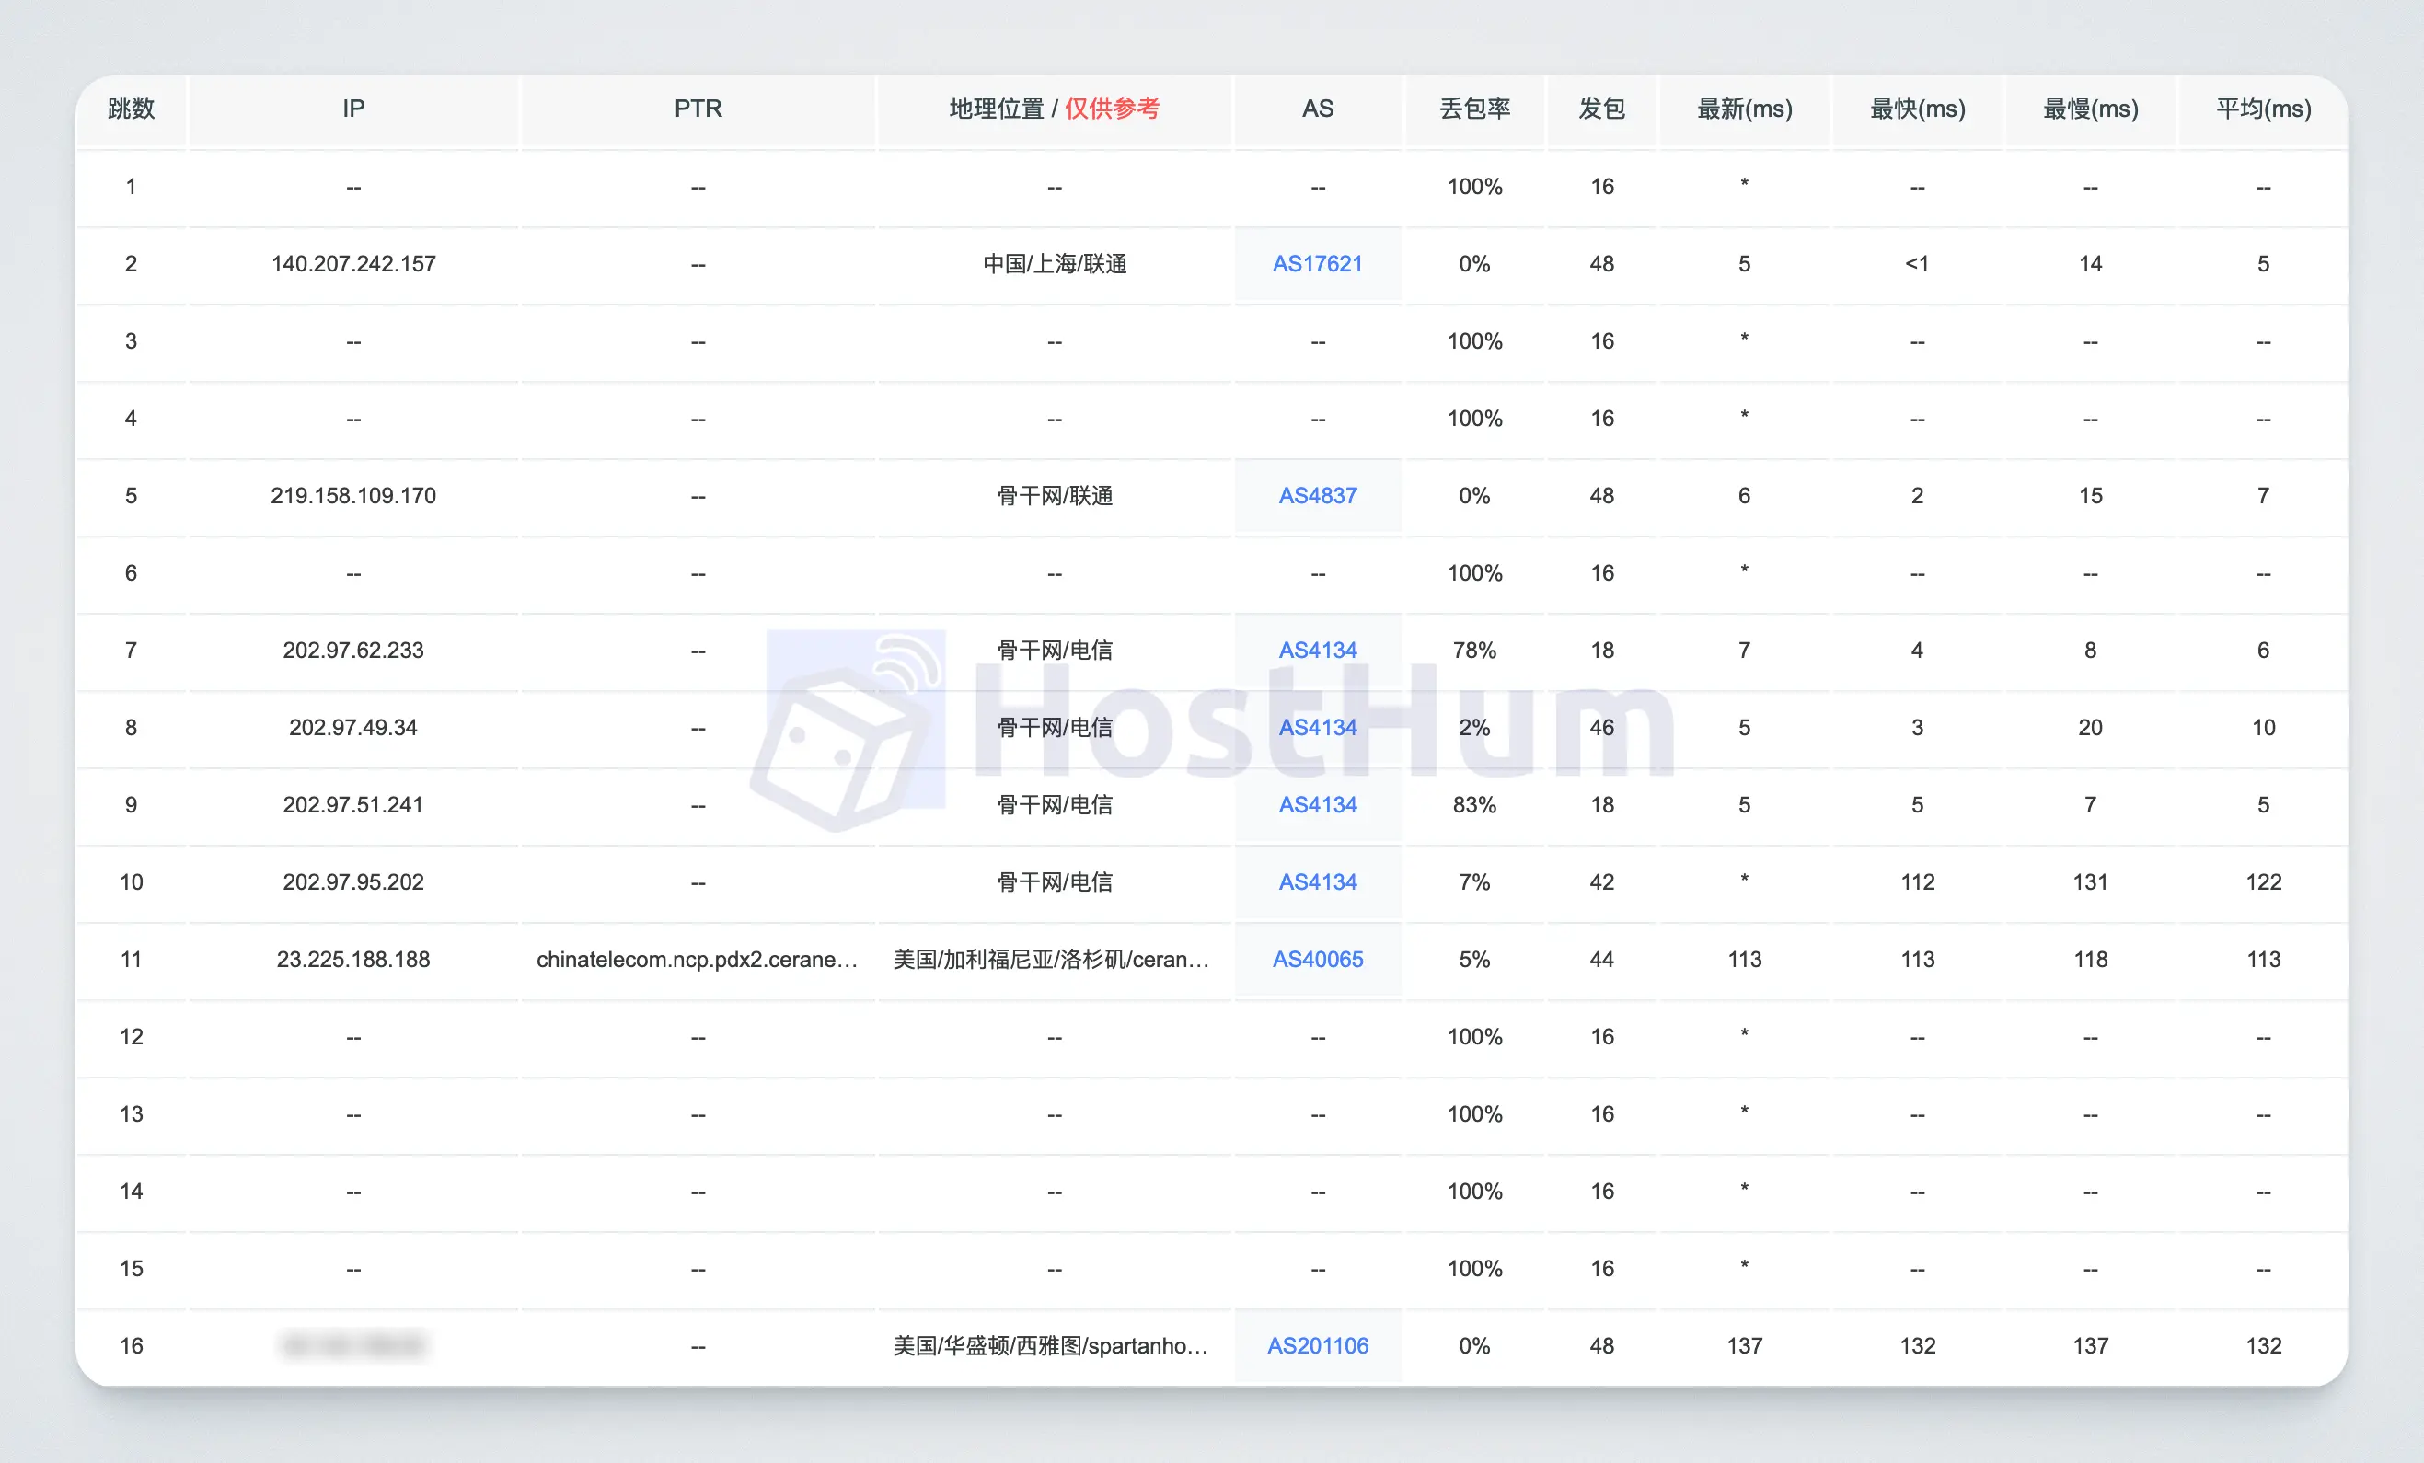Open AS4134 link in hop 7 row
The width and height of the screenshot is (2424, 1463).
tap(1317, 651)
